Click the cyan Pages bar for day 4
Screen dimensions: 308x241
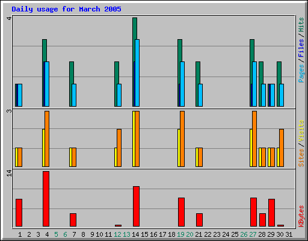pyautogui.click(x=47, y=84)
